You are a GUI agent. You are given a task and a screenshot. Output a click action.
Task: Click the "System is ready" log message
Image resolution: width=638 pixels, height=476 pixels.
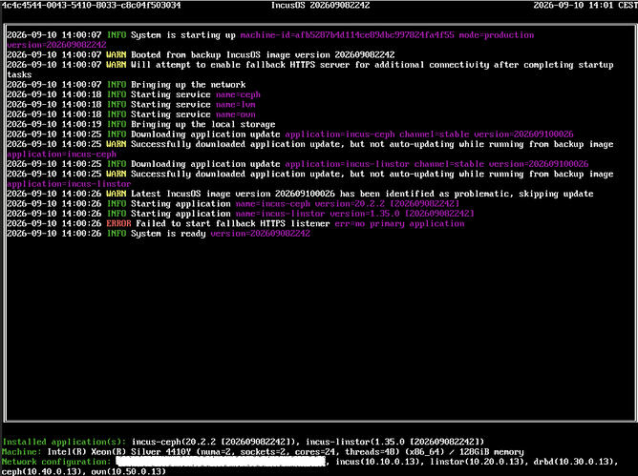(x=168, y=234)
